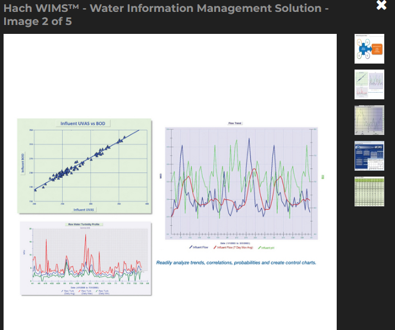Select the second thumbnail showing trend charts
The image size is (395, 330).
(369, 84)
